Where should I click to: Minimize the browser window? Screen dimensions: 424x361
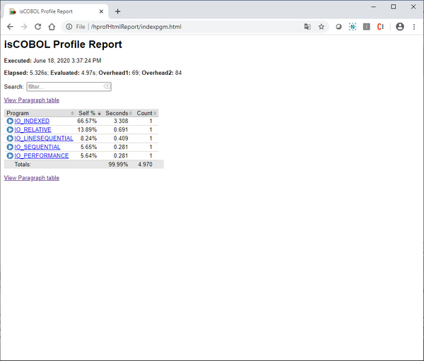(373, 7)
